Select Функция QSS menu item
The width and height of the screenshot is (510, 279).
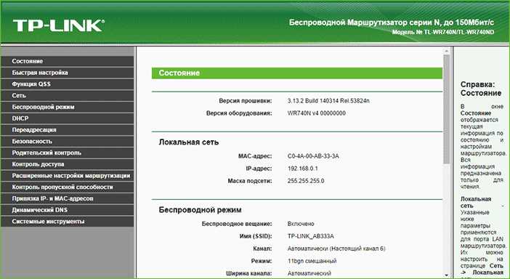[68, 84]
